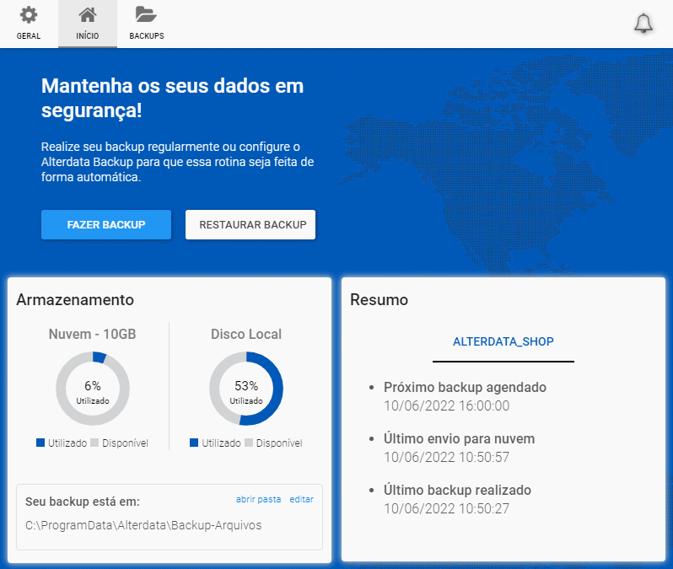
Task: Click blue Utilizado swatch under Nuvem
Action: [x=40, y=443]
